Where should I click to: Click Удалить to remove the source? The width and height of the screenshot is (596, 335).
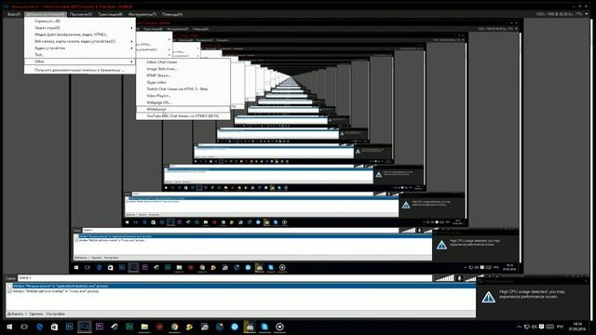click(36, 315)
